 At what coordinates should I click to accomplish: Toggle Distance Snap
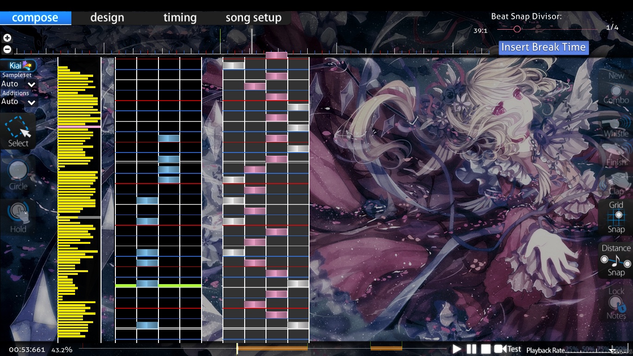[x=616, y=260]
